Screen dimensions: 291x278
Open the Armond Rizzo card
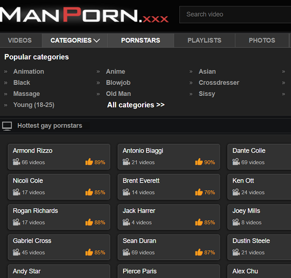(x=59, y=156)
